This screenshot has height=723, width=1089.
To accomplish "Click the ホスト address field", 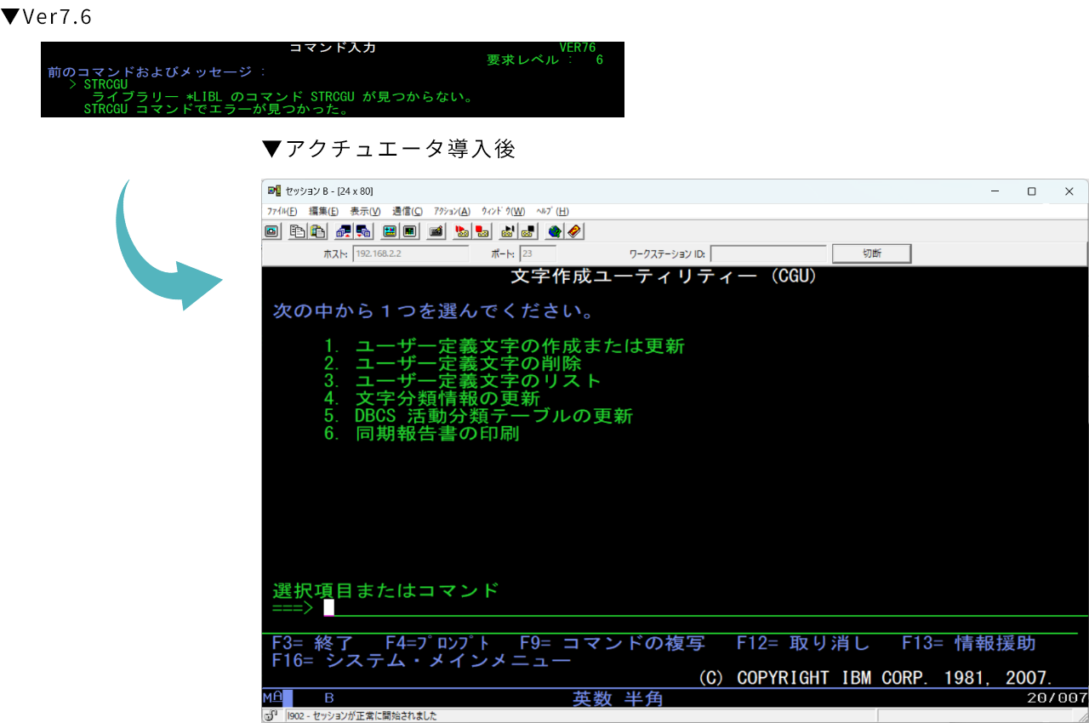I will click(410, 253).
